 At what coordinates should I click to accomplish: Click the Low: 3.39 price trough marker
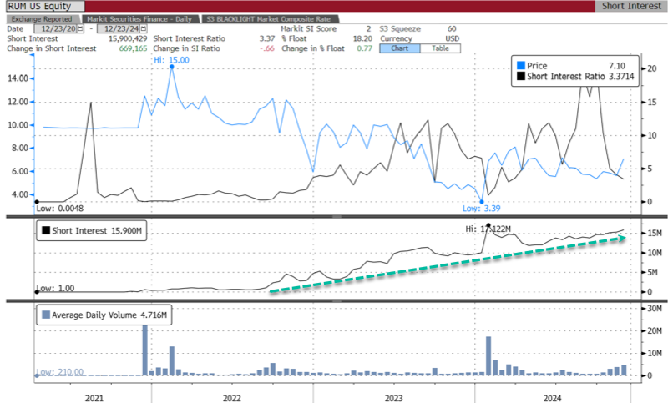tap(482, 201)
